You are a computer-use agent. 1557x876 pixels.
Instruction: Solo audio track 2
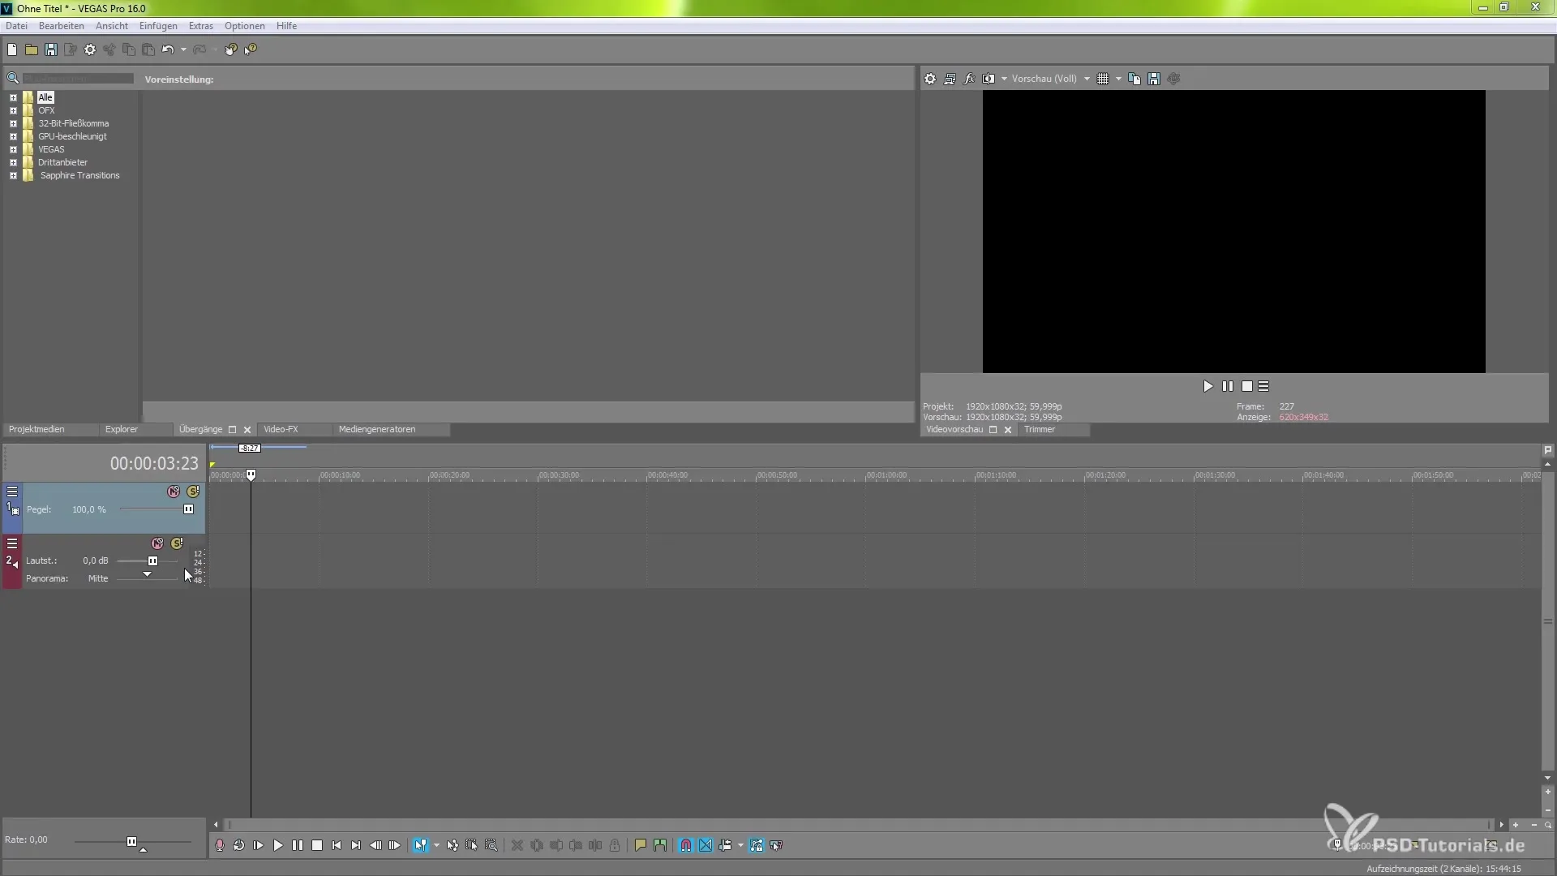[x=177, y=543]
